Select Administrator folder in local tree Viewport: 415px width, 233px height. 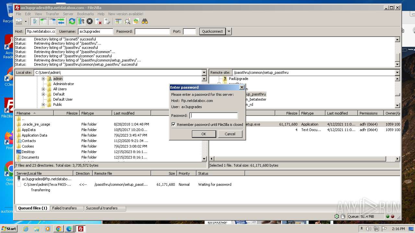(64, 84)
